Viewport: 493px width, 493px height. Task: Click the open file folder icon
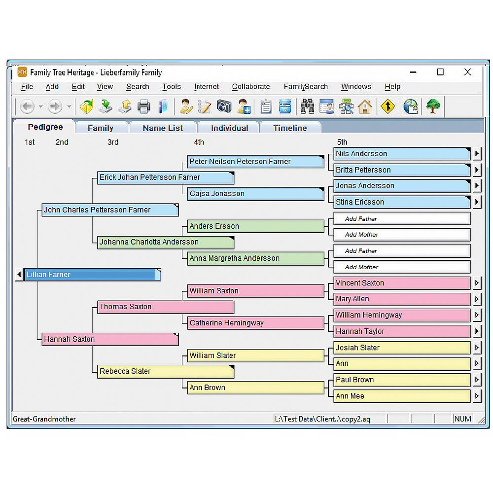pos(86,106)
